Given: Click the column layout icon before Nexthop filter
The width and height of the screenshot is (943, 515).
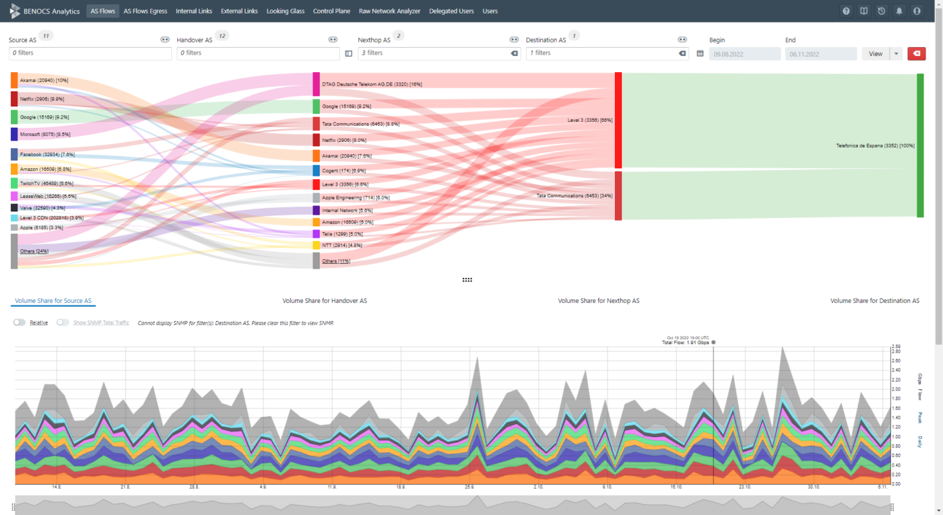Looking at the screenshot, I should coord(348,53).
